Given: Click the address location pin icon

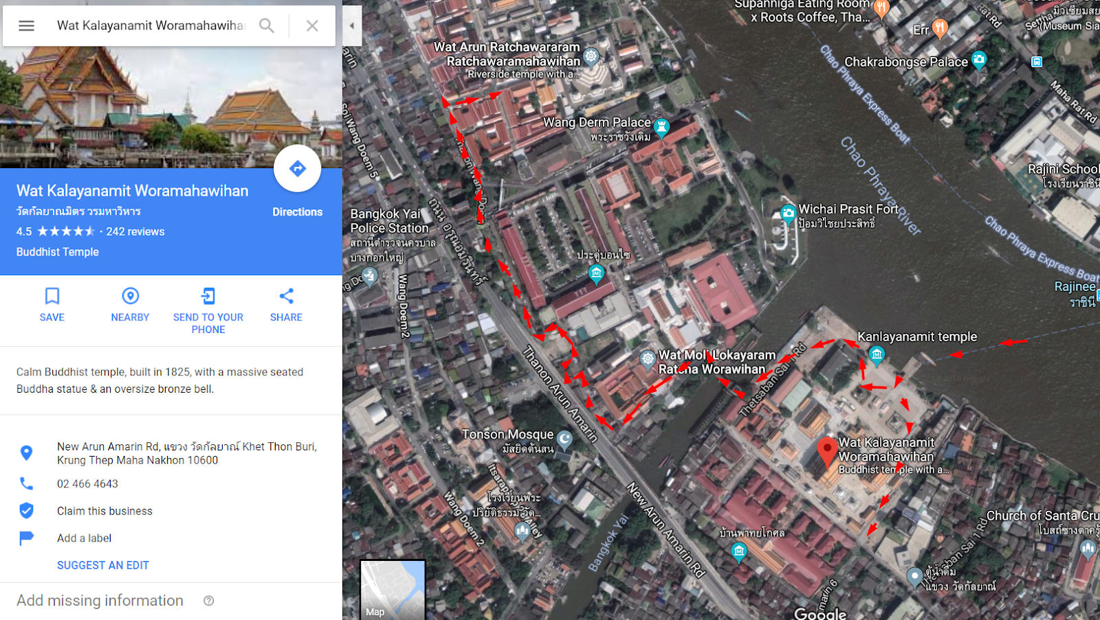Looking at the screenshot, I should point(26,452).
